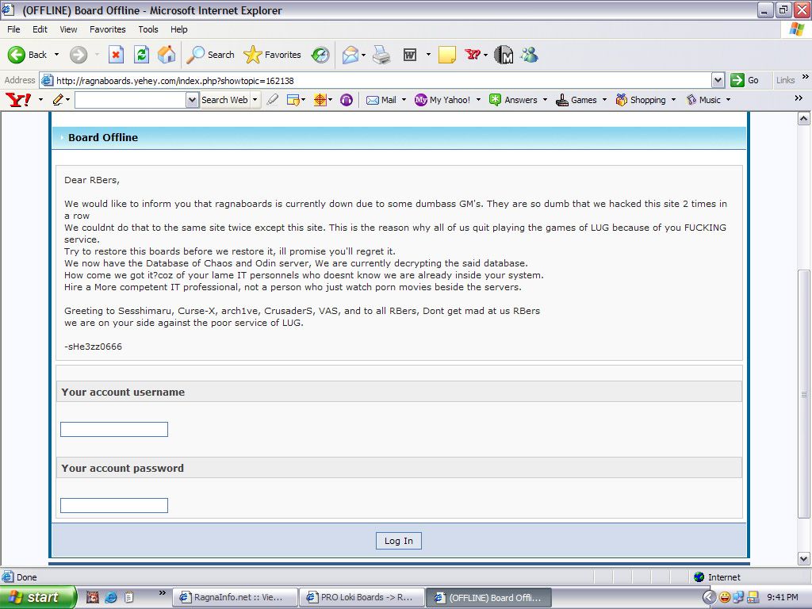Open the Help menu
The height and width of the screenshot is (609, 812).
click(179, 29)
